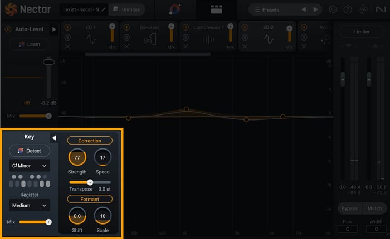The height and width of the screenshot is (239, 390).
Task: Remove the EQ 1 module with its X
Action: pos(67,47)
